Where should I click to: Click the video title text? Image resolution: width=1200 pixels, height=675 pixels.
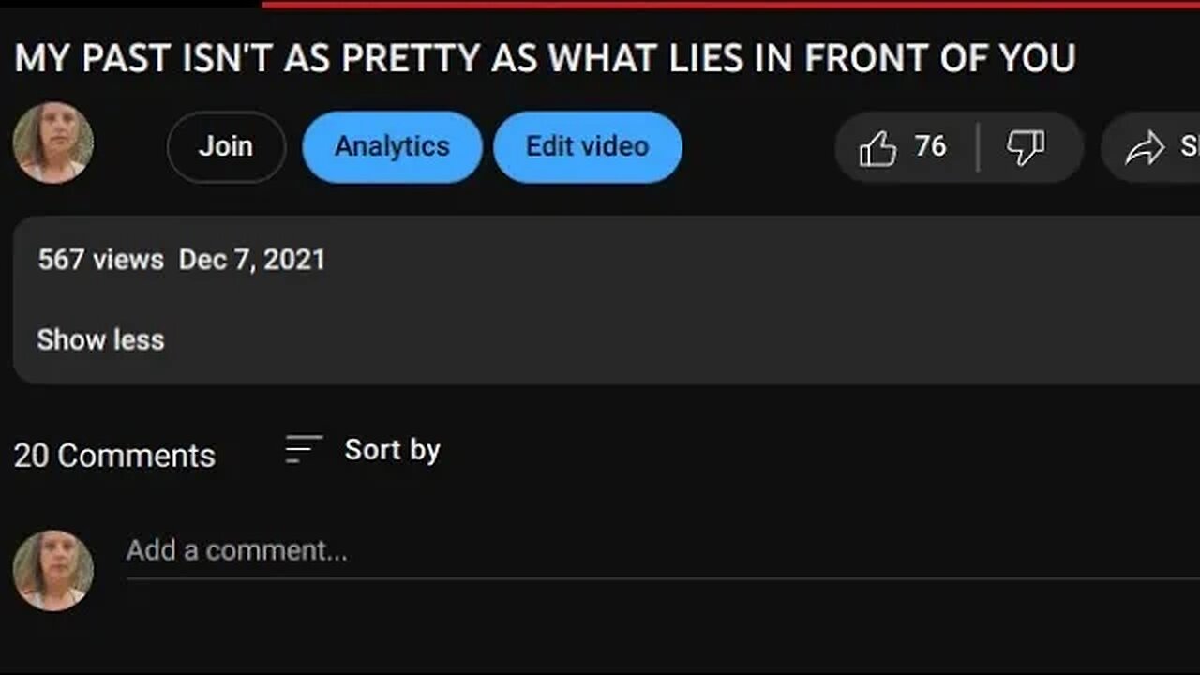click(x=545, y=59)
